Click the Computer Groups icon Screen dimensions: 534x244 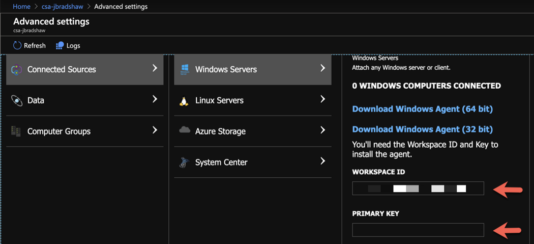(x=17, y=131)
